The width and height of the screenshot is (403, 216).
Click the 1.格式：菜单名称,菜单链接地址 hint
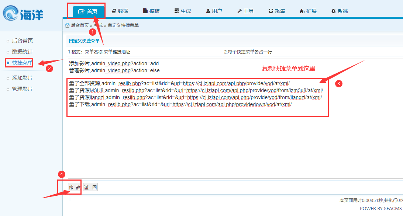tap(99, 52)
